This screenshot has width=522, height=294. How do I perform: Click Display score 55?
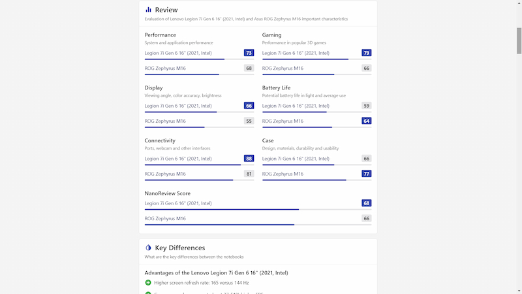pyautogui.click(x=249, y=121)
